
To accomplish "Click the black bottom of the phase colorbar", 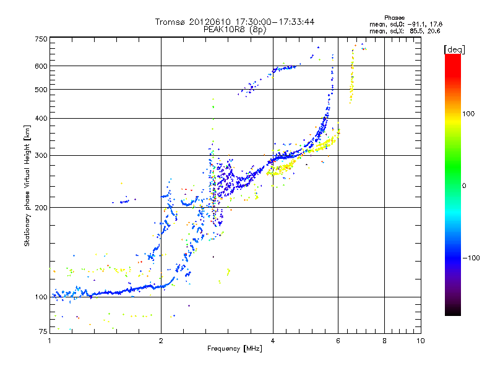I will (453, 311).
